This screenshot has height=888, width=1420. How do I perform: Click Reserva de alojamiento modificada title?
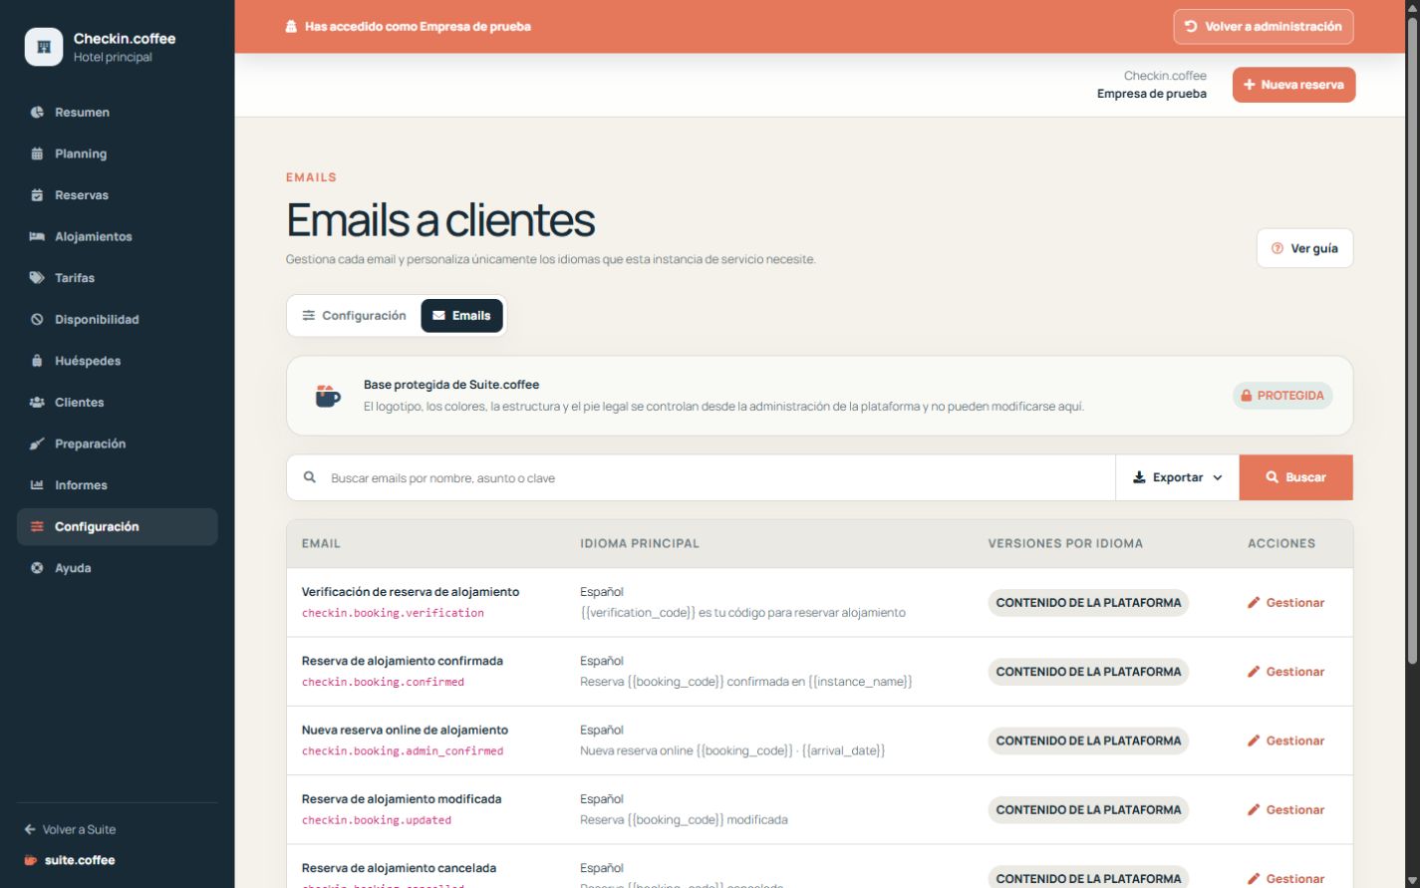point(402,799)
